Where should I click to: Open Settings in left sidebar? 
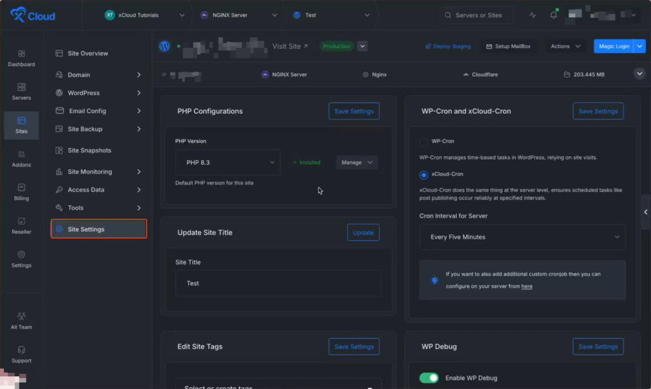click(x=21, y=259)
